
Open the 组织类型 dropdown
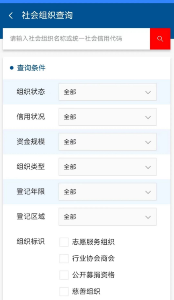point(108,167)
